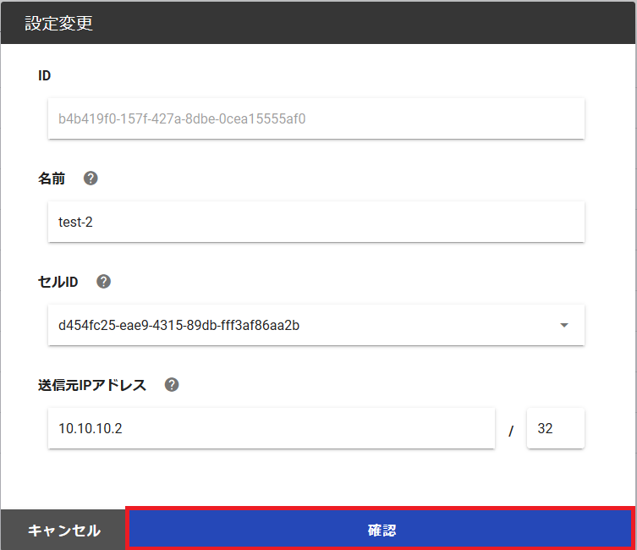Open the セルID dropdown arrow
The image size is (637, 550).
(564, 325)
